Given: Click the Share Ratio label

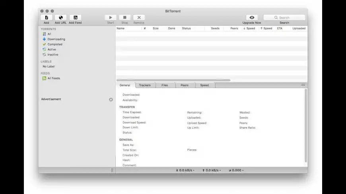Looking at the screenshot, I should point(248,127).
